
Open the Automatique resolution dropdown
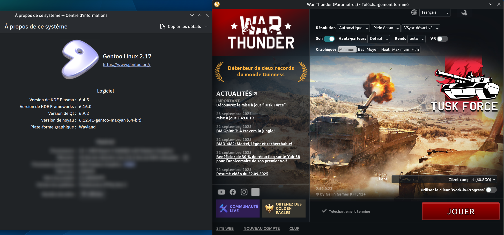[x=353, y=28]
